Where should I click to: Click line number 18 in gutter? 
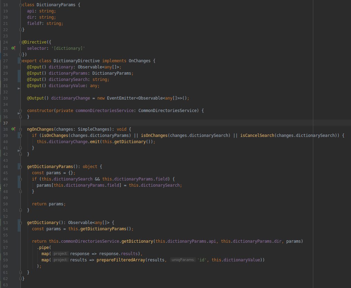tap(6, 5)
